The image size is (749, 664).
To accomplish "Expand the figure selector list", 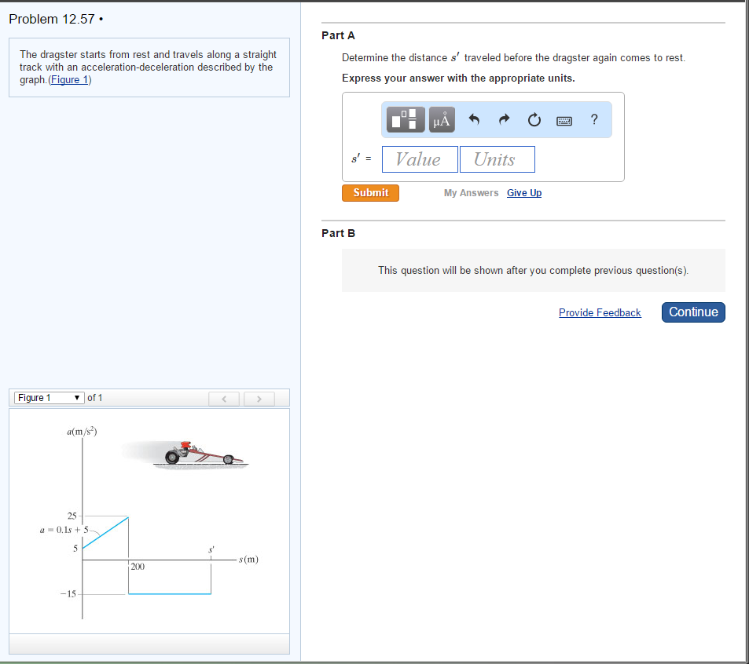I will [x=76, y=398].
